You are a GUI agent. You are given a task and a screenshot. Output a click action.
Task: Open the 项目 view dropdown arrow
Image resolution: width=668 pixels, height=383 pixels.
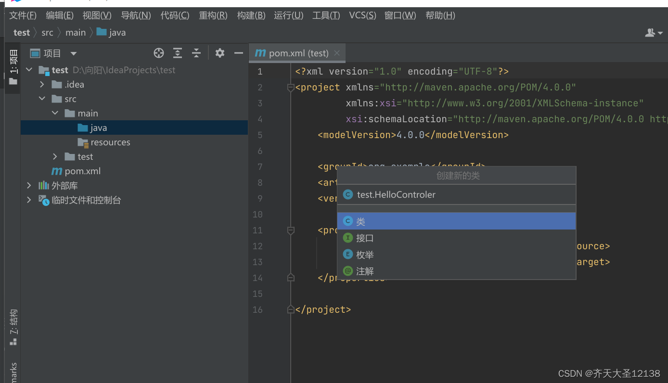click(74, 53)
